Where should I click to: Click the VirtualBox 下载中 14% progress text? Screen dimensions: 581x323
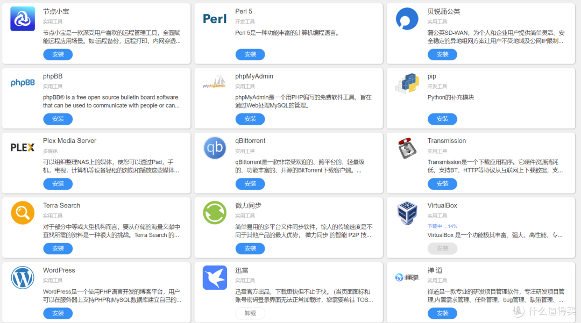pos(442,226)
